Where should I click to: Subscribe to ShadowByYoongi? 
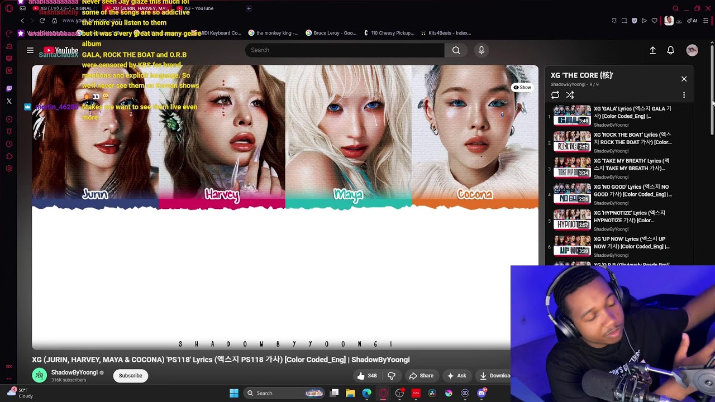tap(130, 376)
